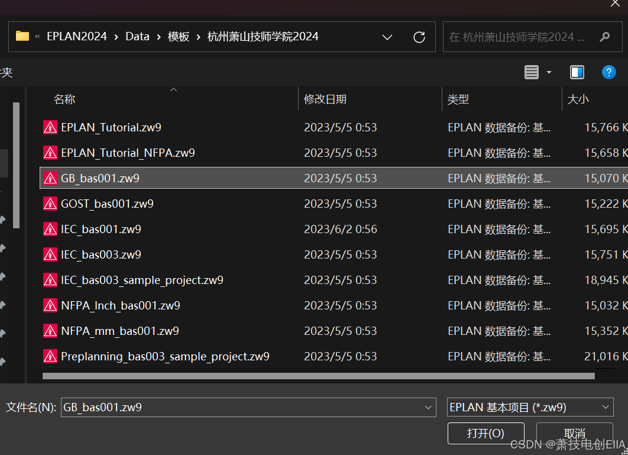The height and width of the screenshot is (455, 628).
Task: Click the horizontal scrollbar of file list
Action: tap(318, 376)
